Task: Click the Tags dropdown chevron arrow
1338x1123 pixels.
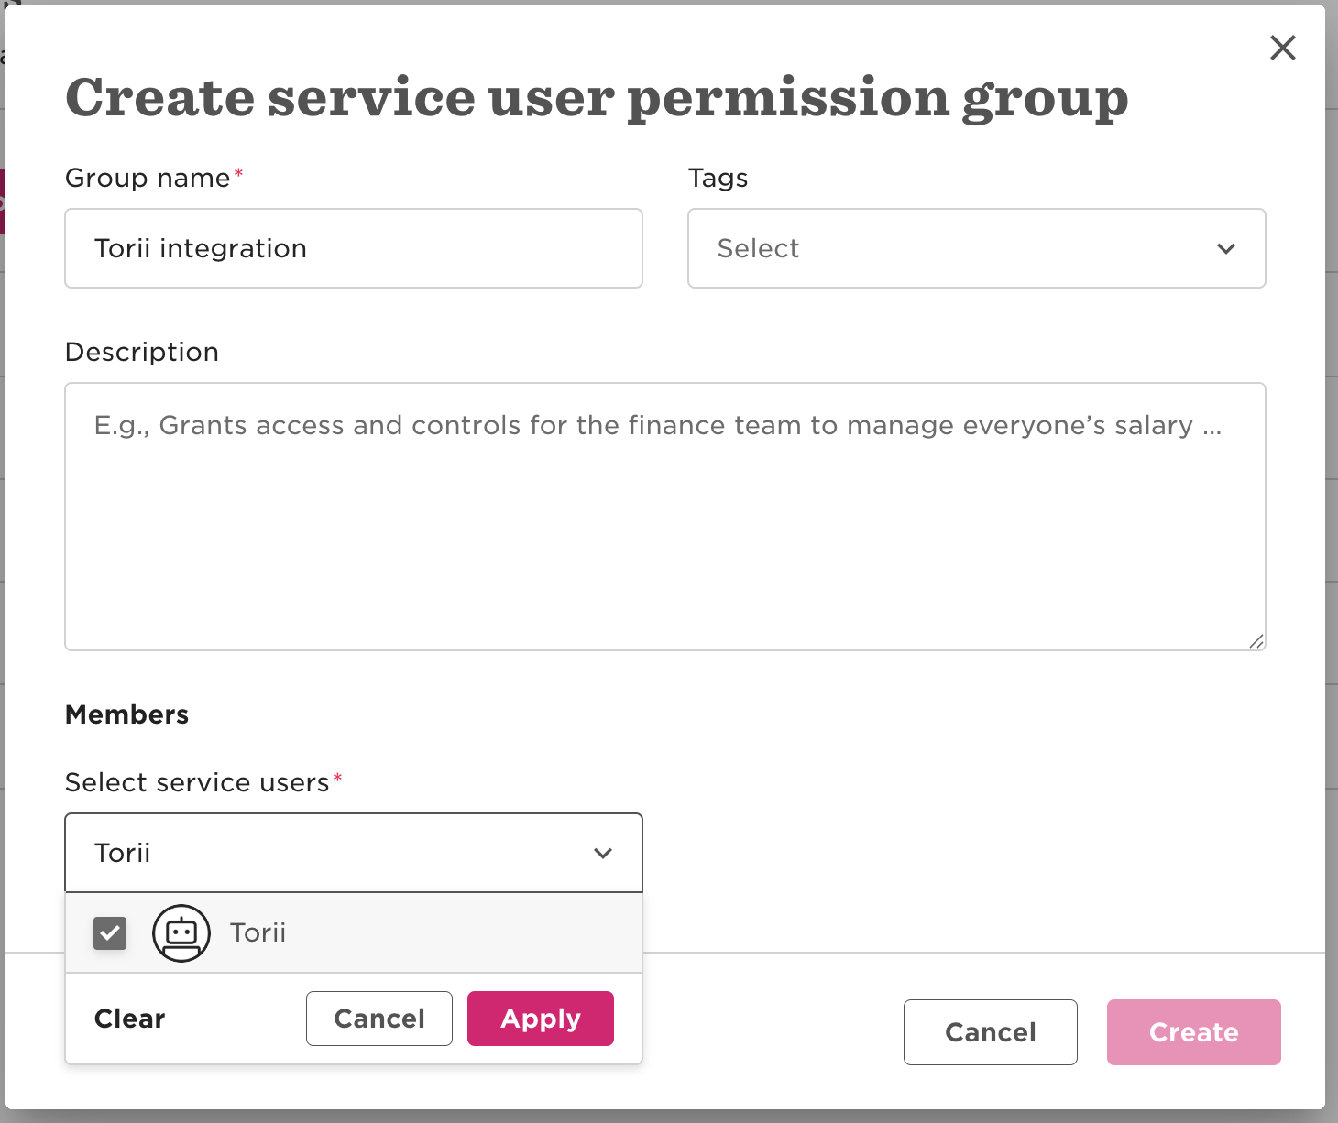Action: coord(1226,249)
